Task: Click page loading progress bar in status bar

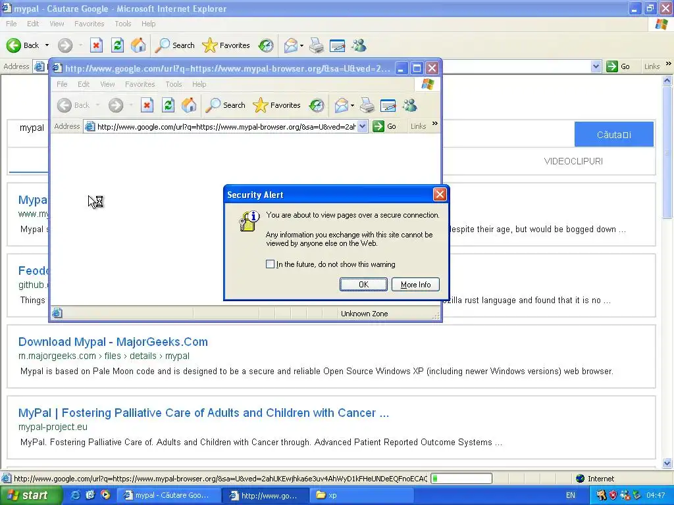Action: coord(461,479)
